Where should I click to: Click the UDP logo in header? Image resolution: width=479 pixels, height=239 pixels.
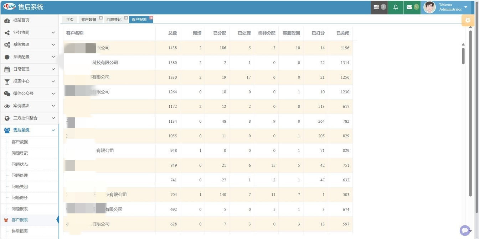(9, 7)
